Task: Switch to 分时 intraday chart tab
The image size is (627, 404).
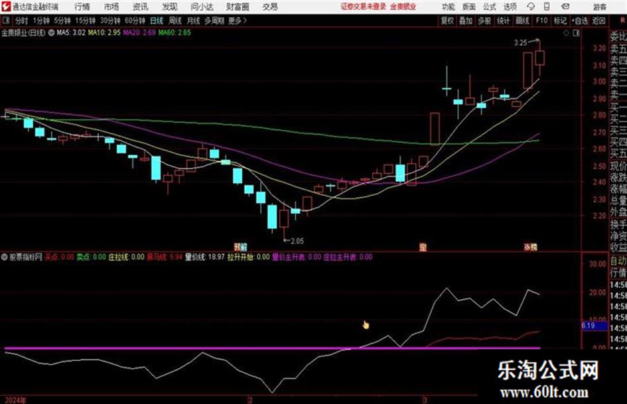Action: click(21, 21)
